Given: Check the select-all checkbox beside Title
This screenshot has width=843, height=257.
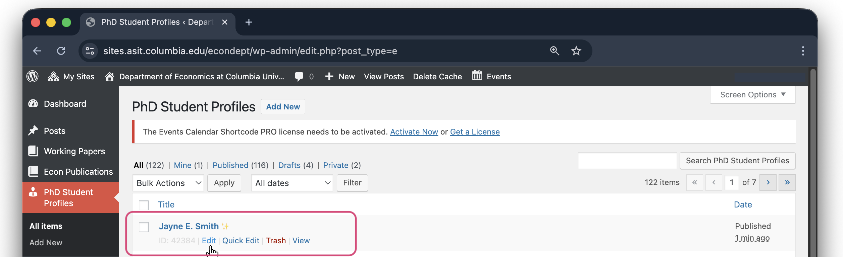Looking at the screenshot, I should 144,205.
